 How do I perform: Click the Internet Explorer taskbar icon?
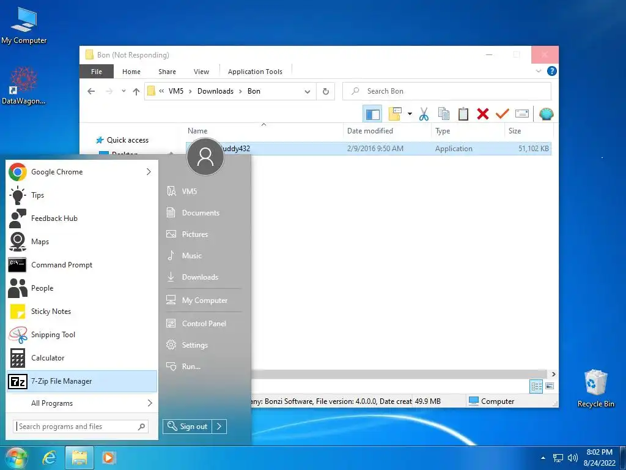pyautogui.click(x=50, y=458)
